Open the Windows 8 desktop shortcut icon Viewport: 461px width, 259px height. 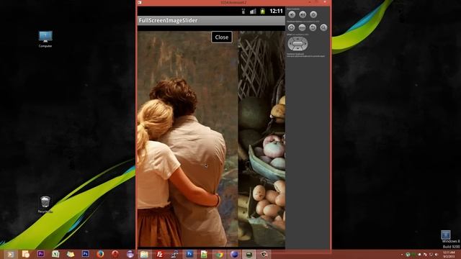[x=446, y=235]
